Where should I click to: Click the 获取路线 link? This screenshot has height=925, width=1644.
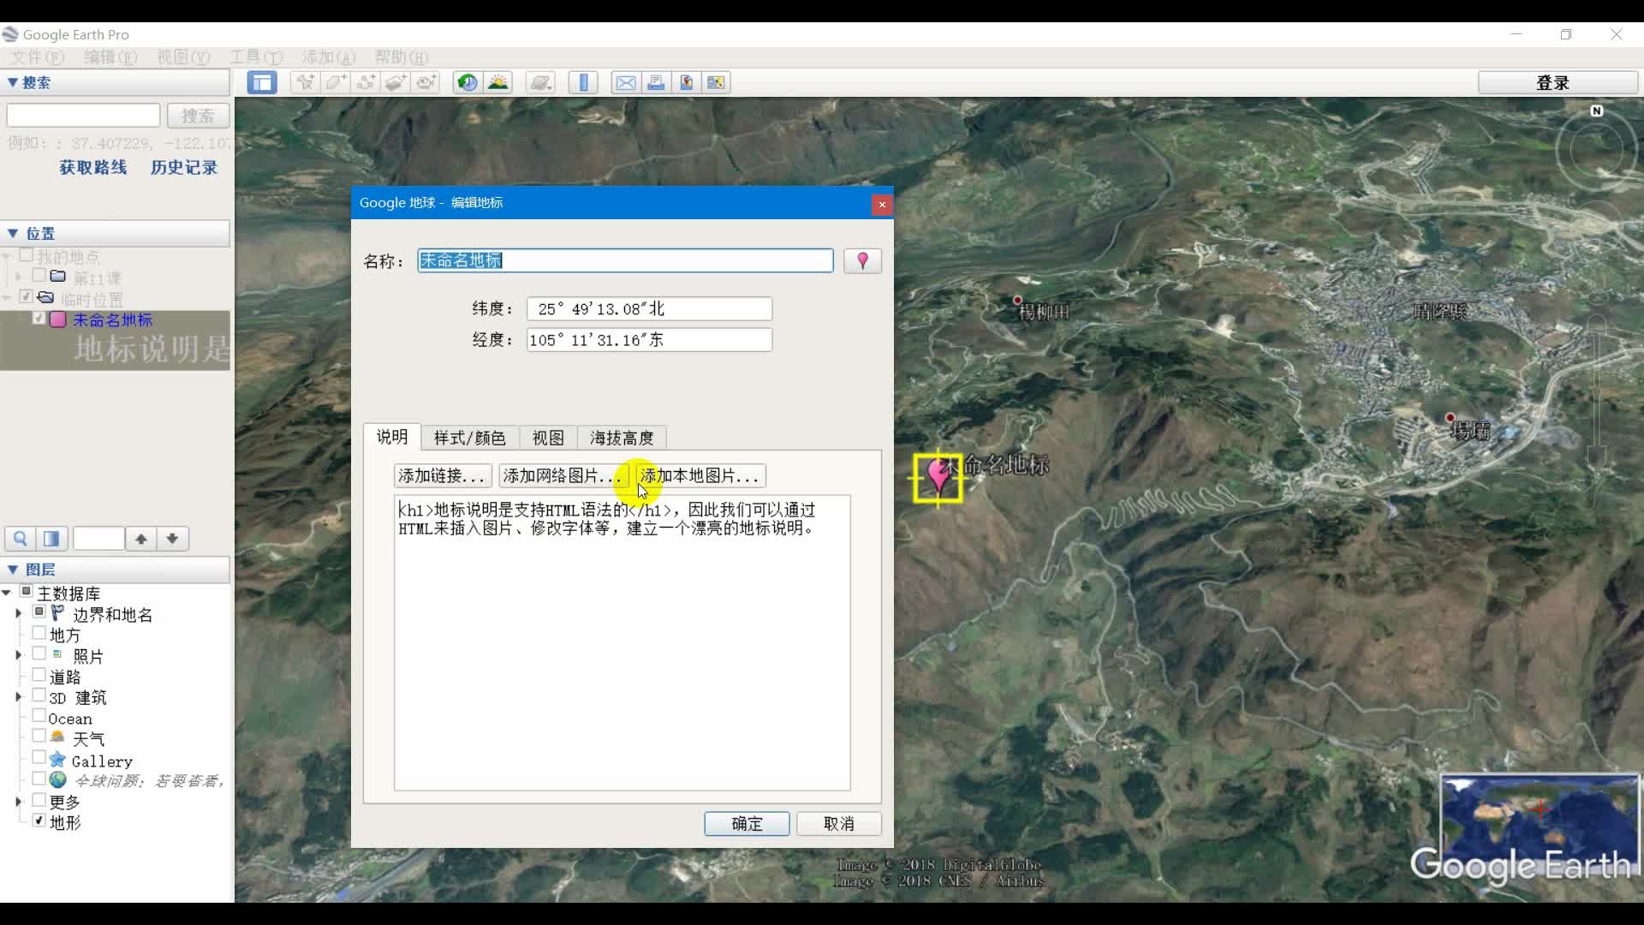pos(93,167)
